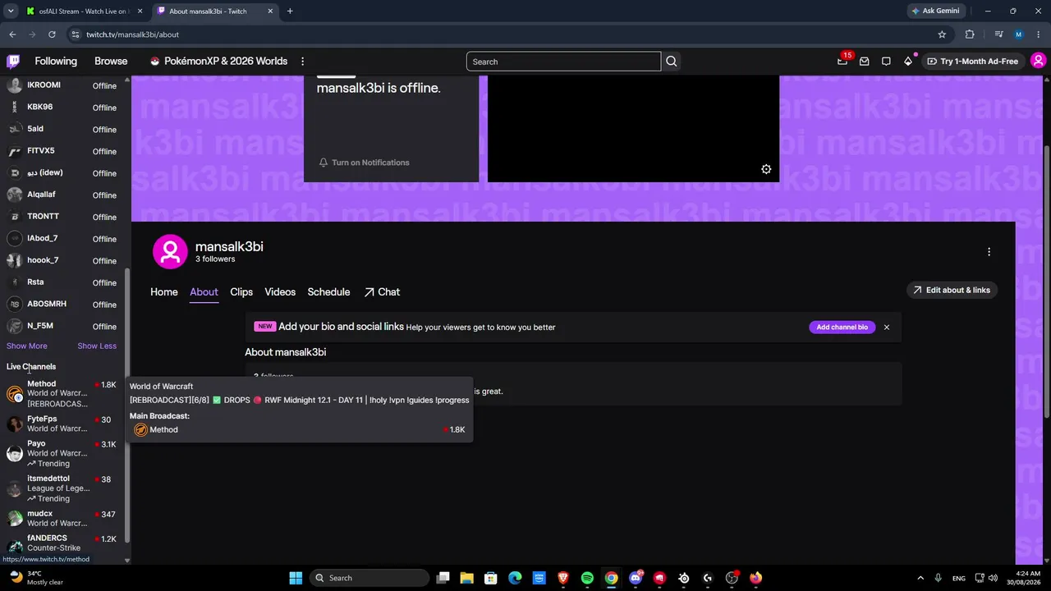Open Spotify from the taskbar
Viewport: 1051px width, 591px height.
pos(587,578)
